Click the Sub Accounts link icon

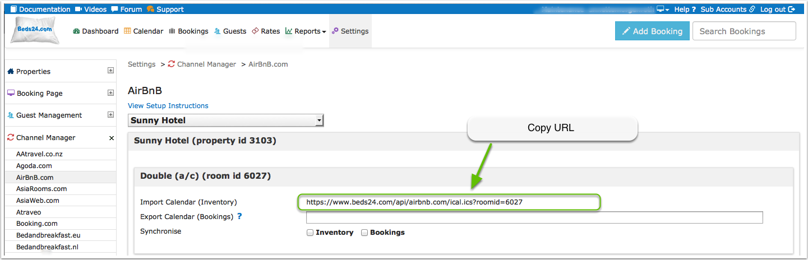(752, 9)
